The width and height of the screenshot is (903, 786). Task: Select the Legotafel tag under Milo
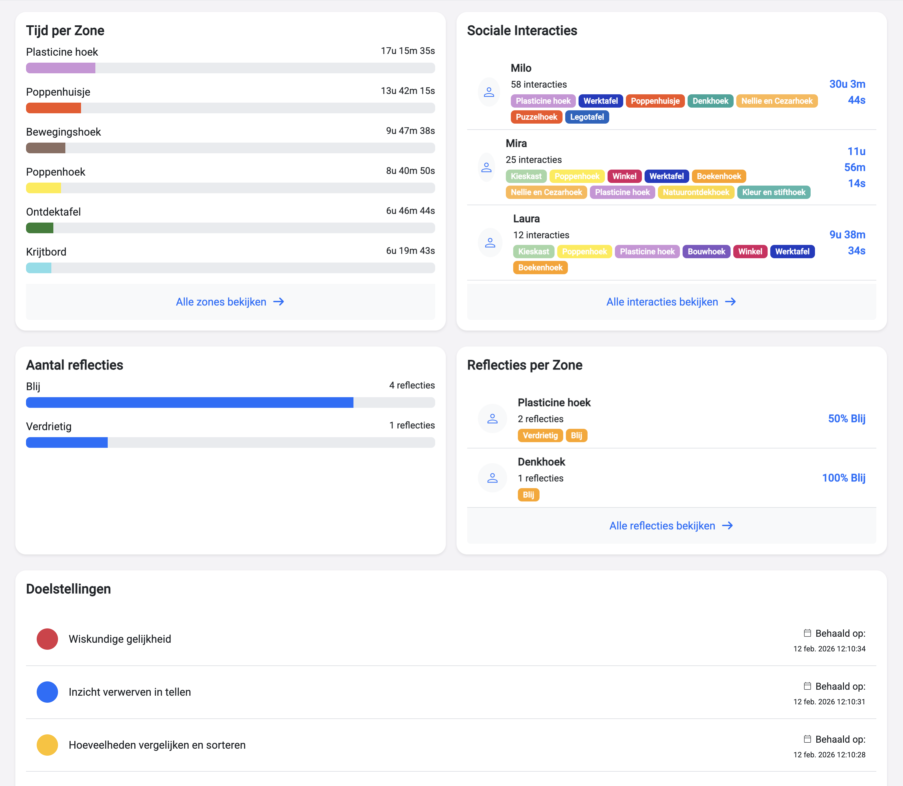[x=587, y=117]
